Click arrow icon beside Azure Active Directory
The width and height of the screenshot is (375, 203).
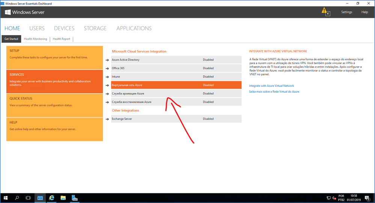107,60
